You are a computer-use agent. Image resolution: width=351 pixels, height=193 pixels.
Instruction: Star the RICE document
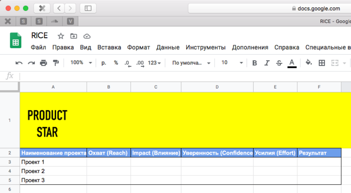(61, 36)
